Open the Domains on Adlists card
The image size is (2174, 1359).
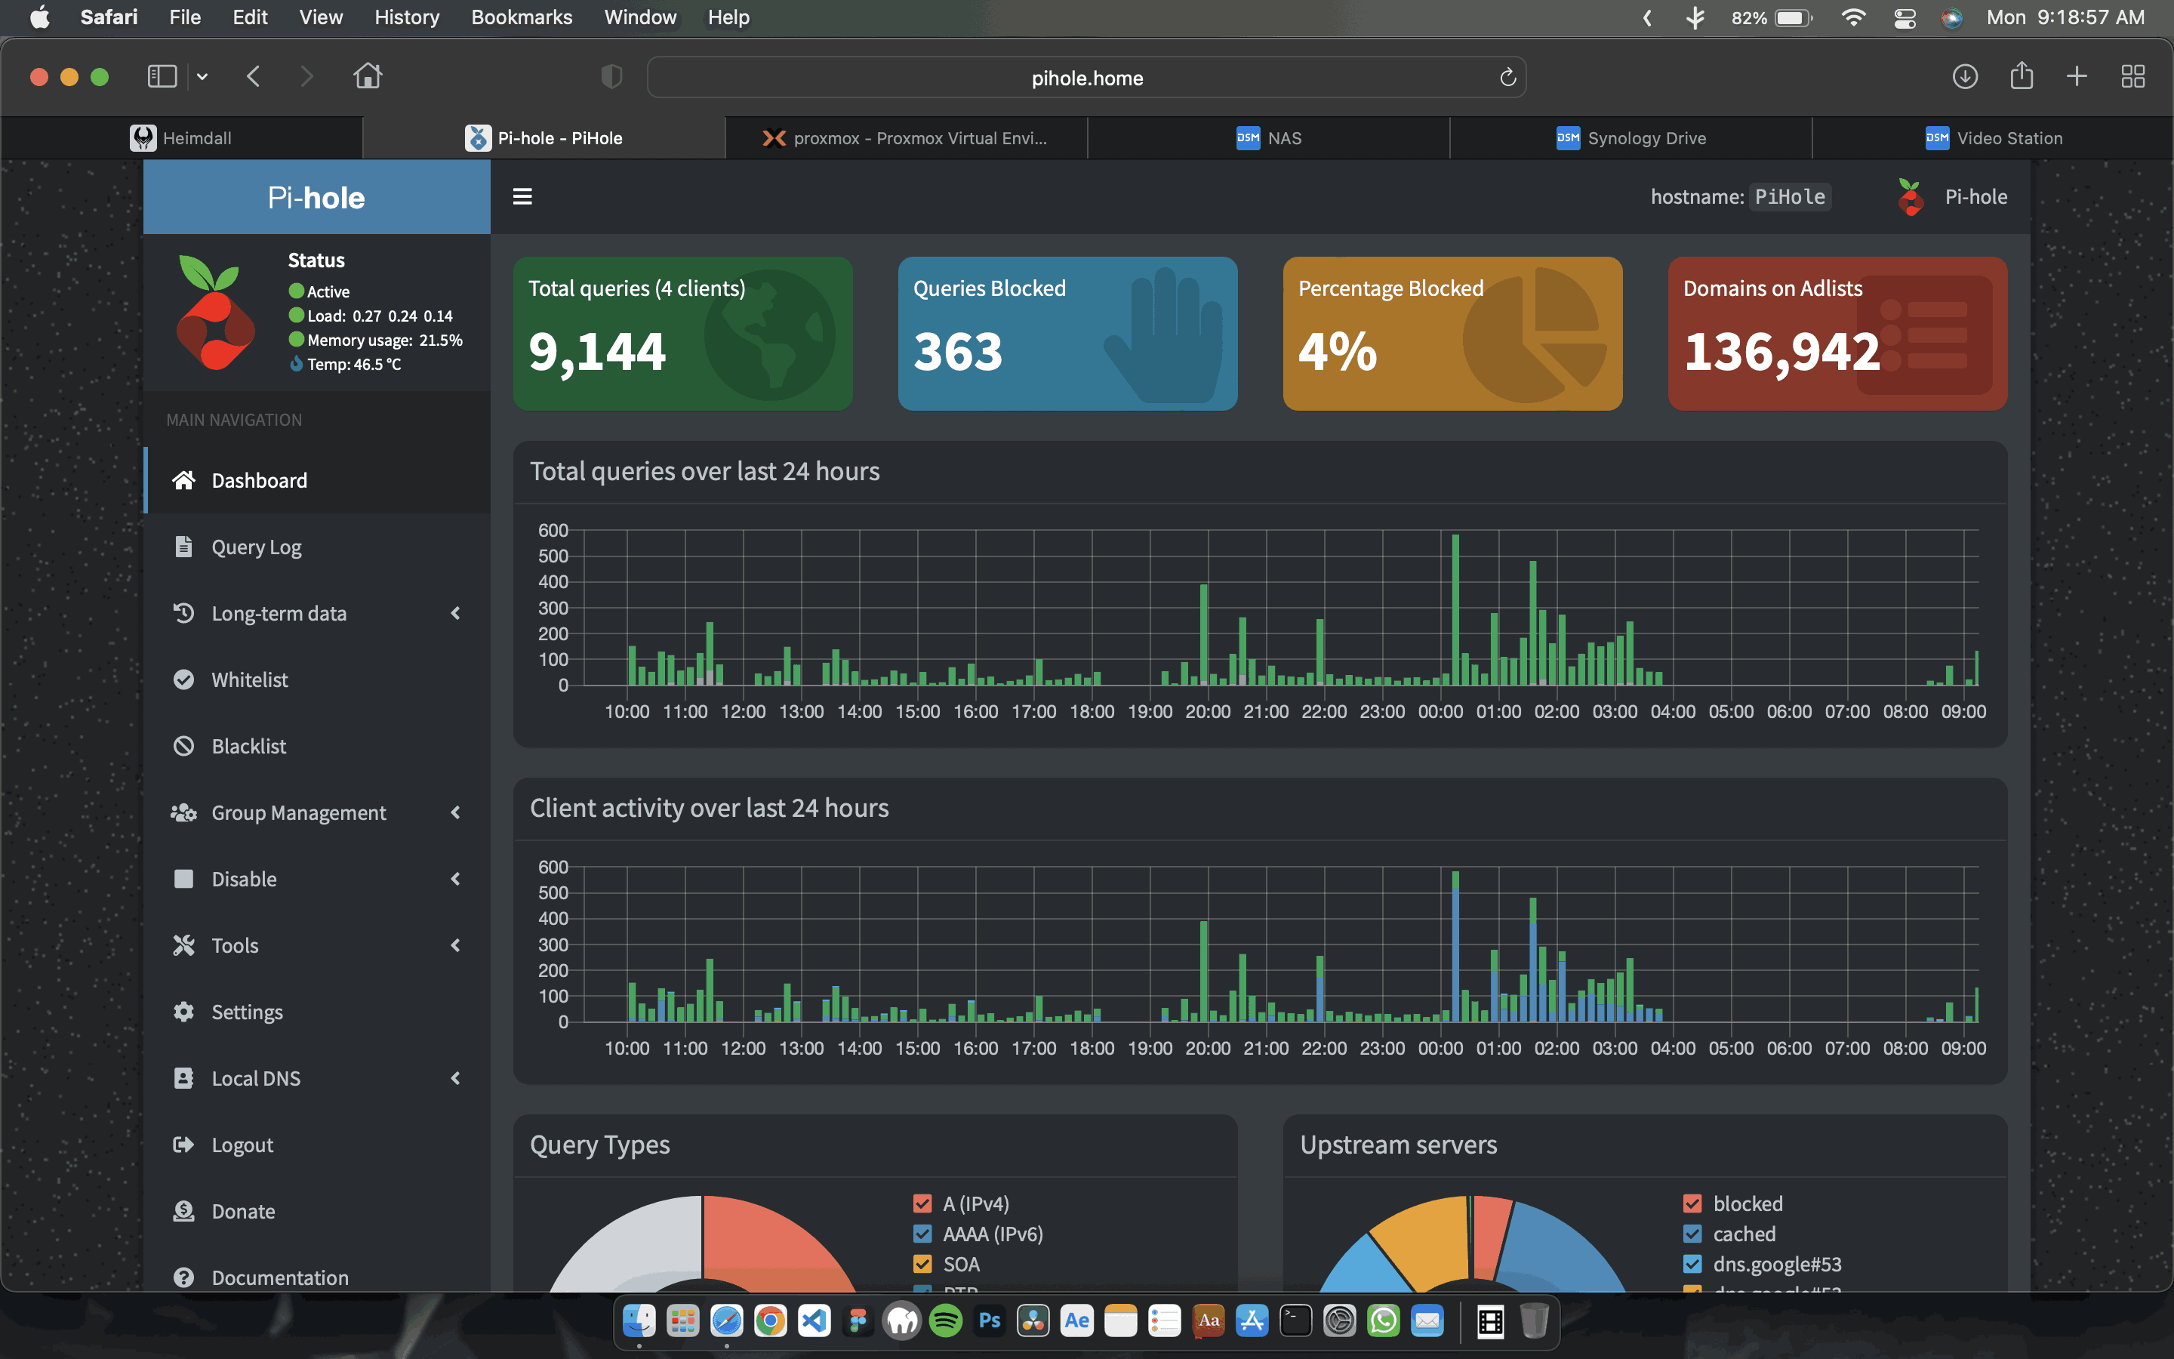click(1837, 334)
